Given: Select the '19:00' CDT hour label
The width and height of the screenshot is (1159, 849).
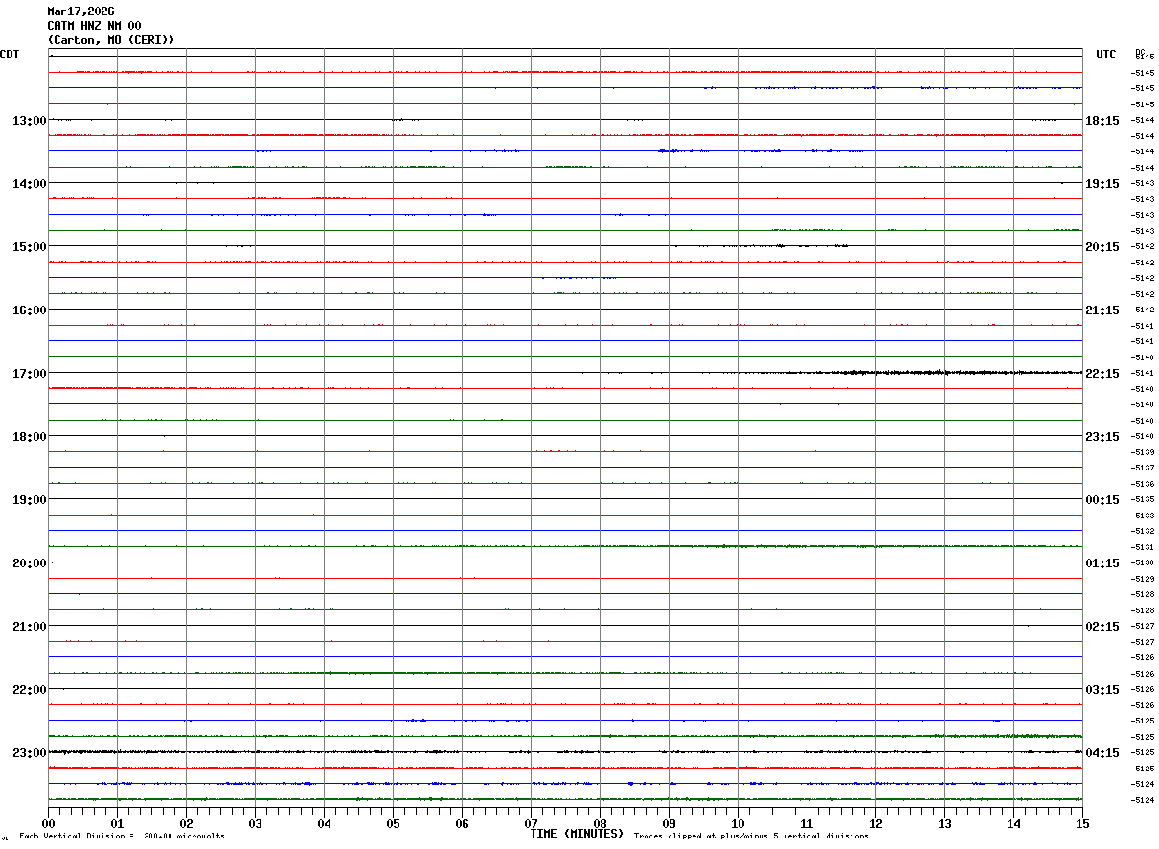Looking at the screenshot, I should (30, 499).
